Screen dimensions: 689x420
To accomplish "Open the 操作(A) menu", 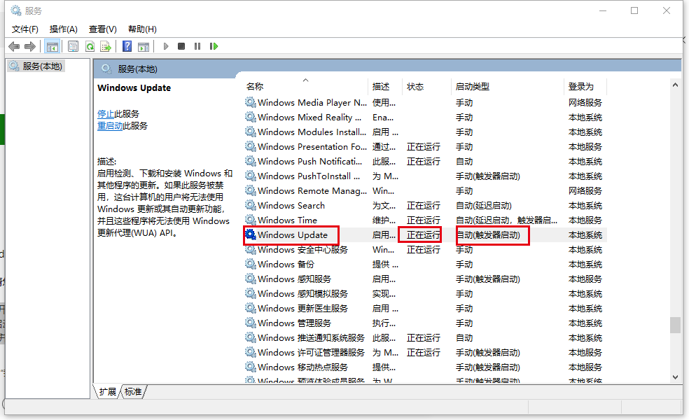I will point(64,29).
